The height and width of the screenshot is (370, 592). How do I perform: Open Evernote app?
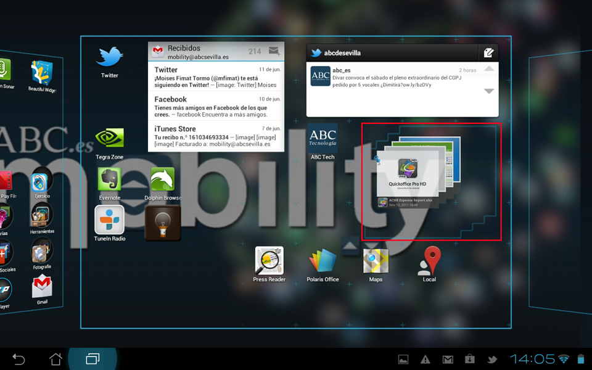[x=110, y=180]
